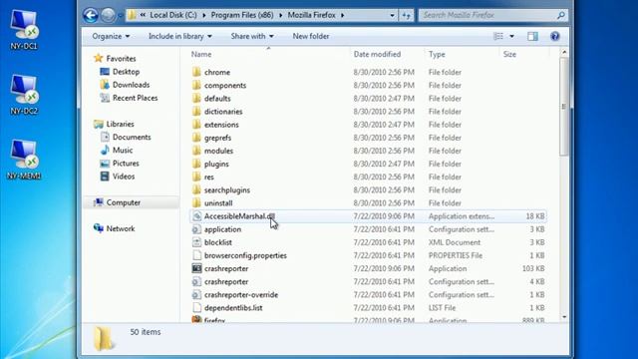
Task: Select AccessibleMarshal.dll file icon
Action: 197,216
